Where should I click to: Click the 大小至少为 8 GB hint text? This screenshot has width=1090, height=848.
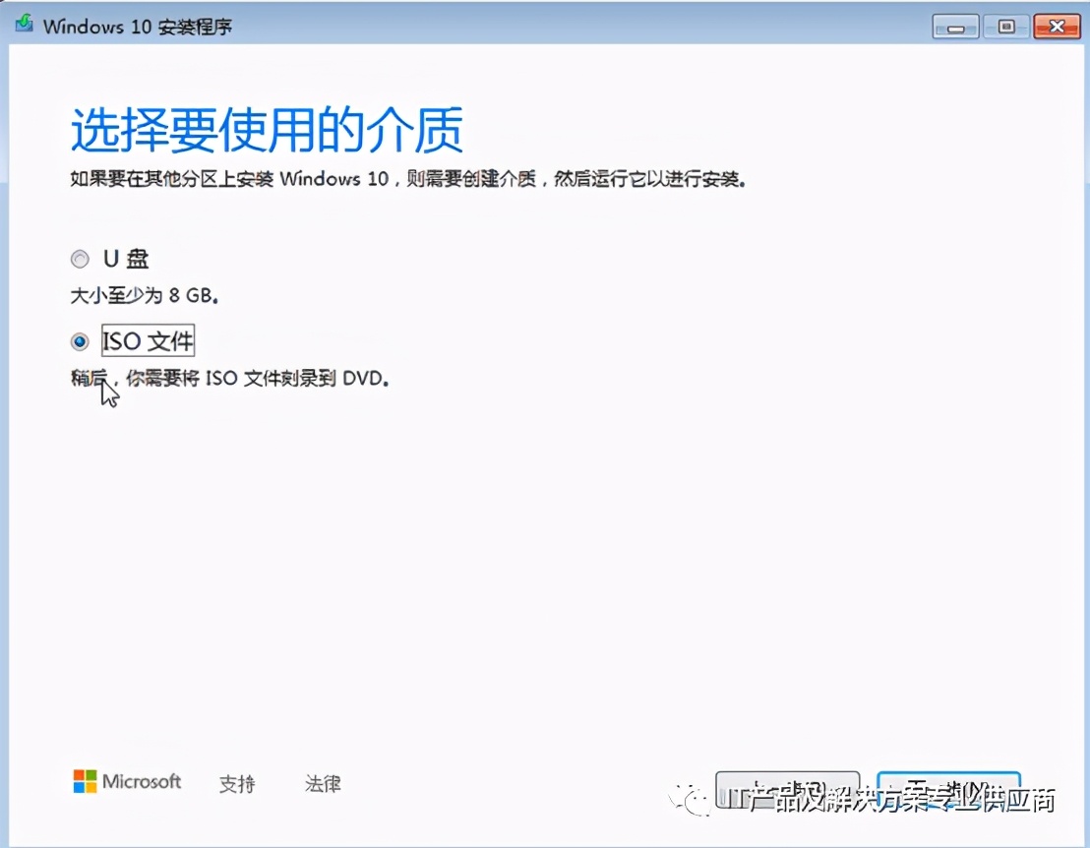pos(144,295)
